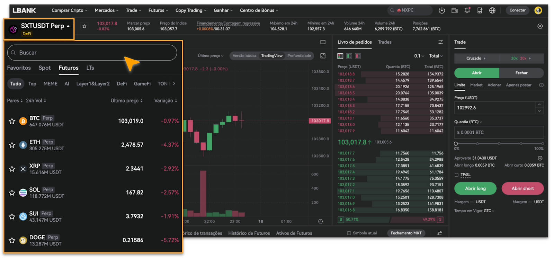
Task: Select the LTs tab
Action: (x=90, y=68)
